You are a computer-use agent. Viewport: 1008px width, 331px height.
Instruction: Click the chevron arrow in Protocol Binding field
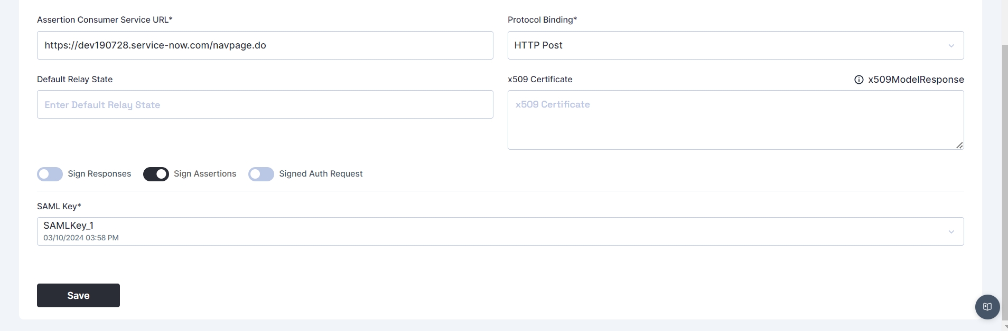[x=951, y=46]
